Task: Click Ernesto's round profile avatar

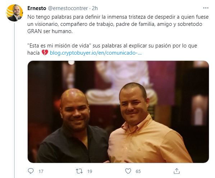Action: coord(14,13)
